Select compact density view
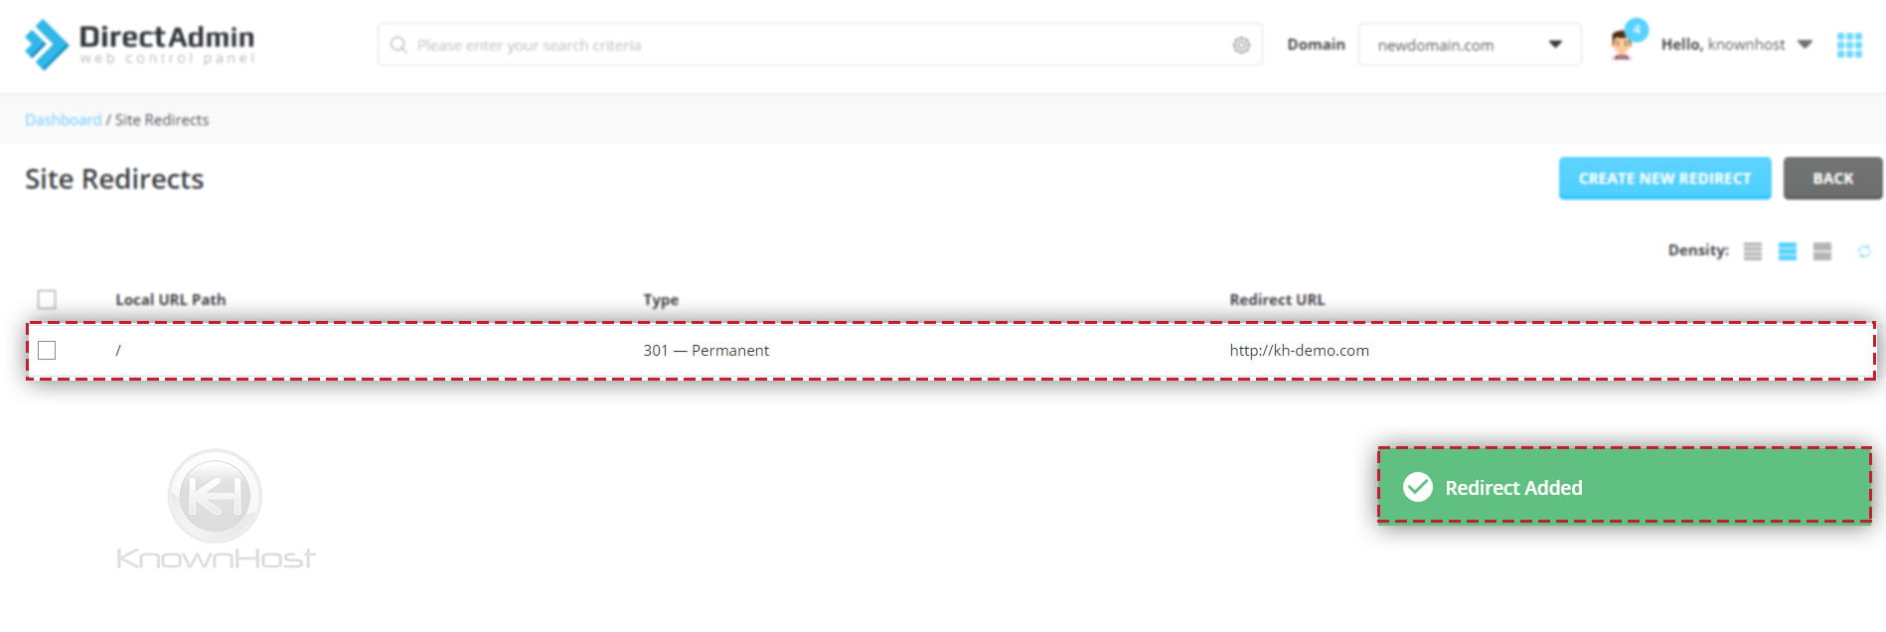Image resolution: width=1886 pixels, height=632 pixels. [1754, 250]
